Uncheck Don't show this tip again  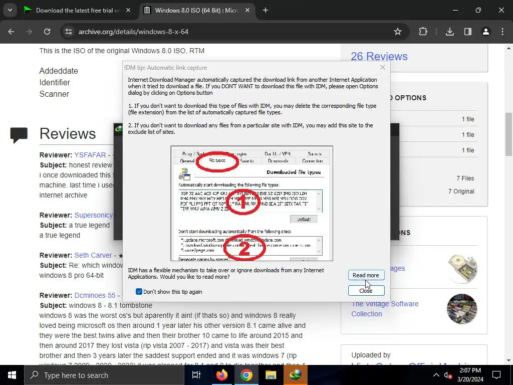[139, 292]
